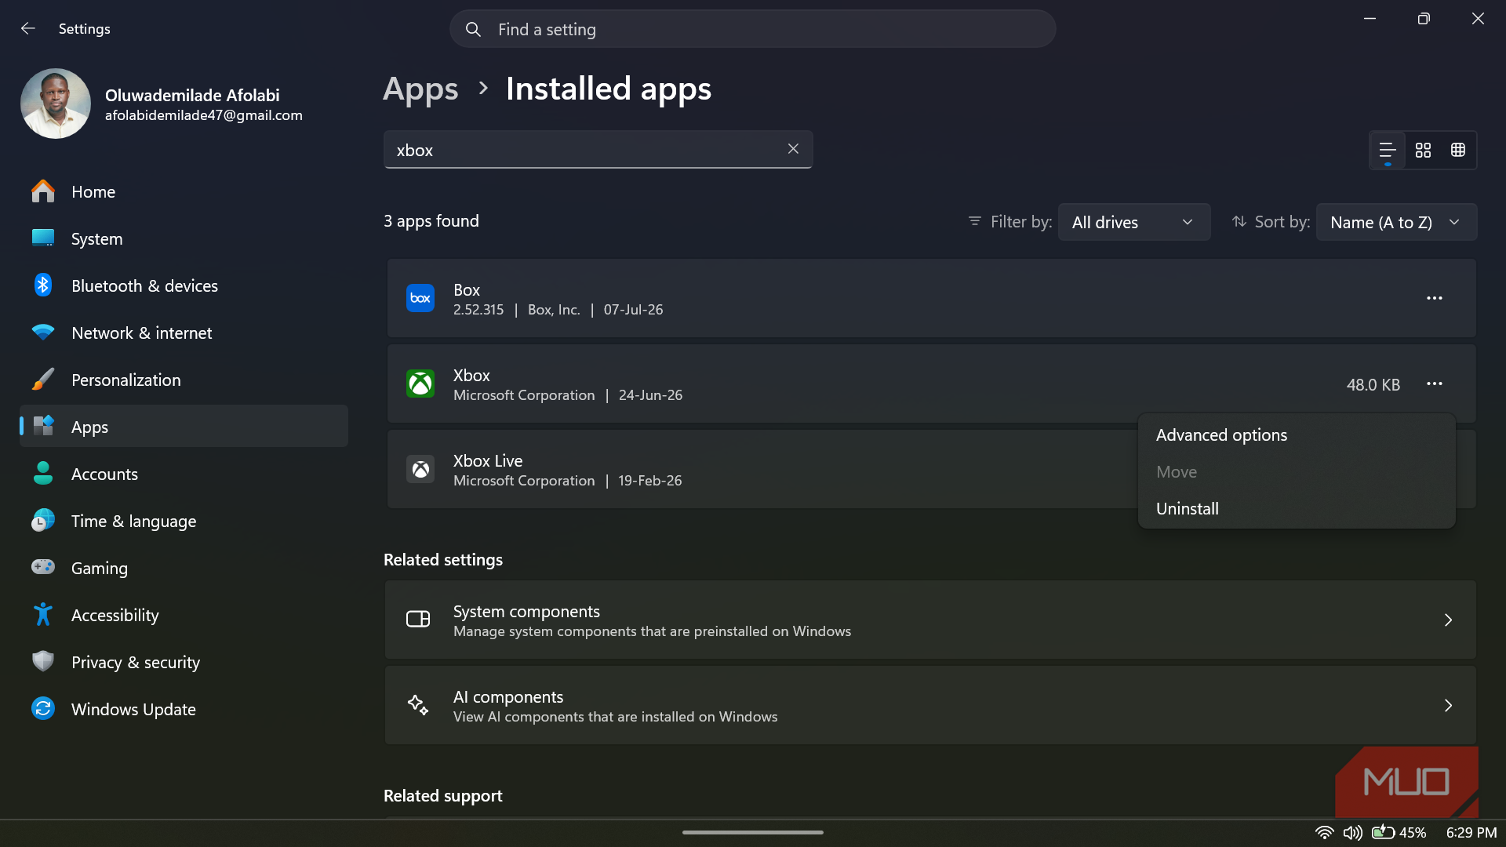
Task: Select the Xbox Live app name
Action: click(488, 460)
